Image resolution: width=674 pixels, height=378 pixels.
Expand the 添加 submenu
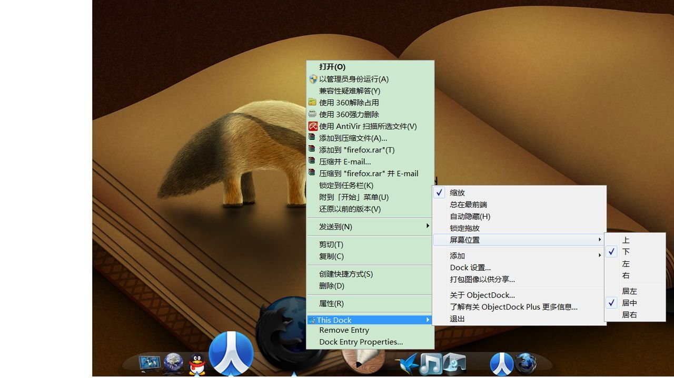(x=456, y=256)
